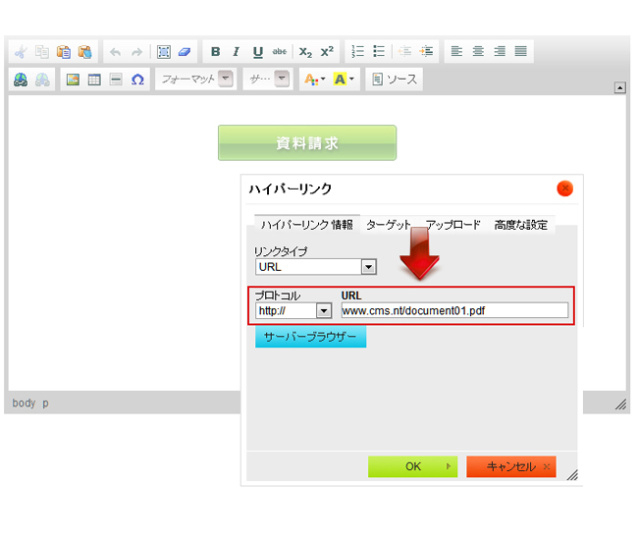This screenshot has width=638, height=537.
Task: Click the URL input field
Action: (453, 310)
